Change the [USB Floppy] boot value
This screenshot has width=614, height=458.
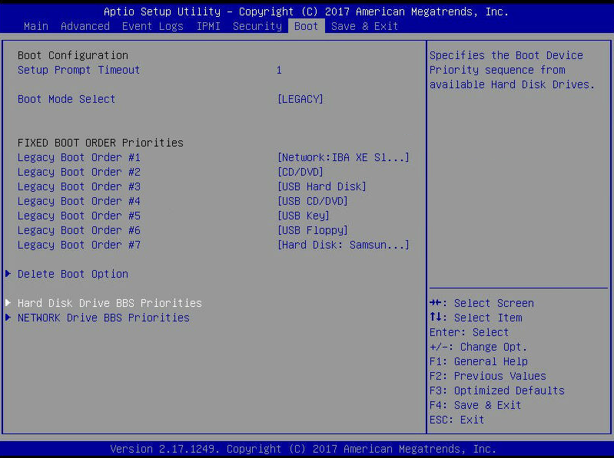[313, 231]
